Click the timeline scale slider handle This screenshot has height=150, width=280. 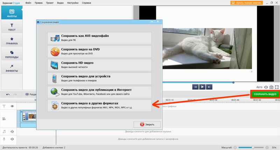253,148
